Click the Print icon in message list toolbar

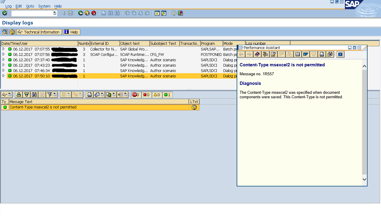pos(89,95)
